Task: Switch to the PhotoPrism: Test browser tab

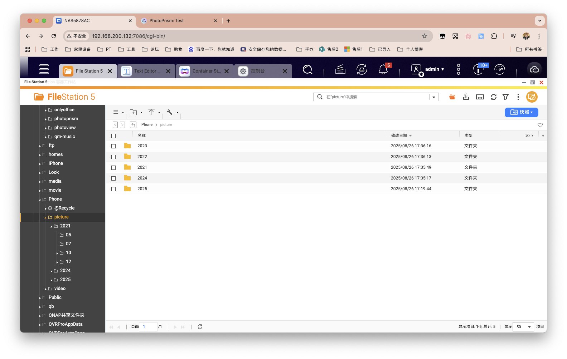Action: 166,21
